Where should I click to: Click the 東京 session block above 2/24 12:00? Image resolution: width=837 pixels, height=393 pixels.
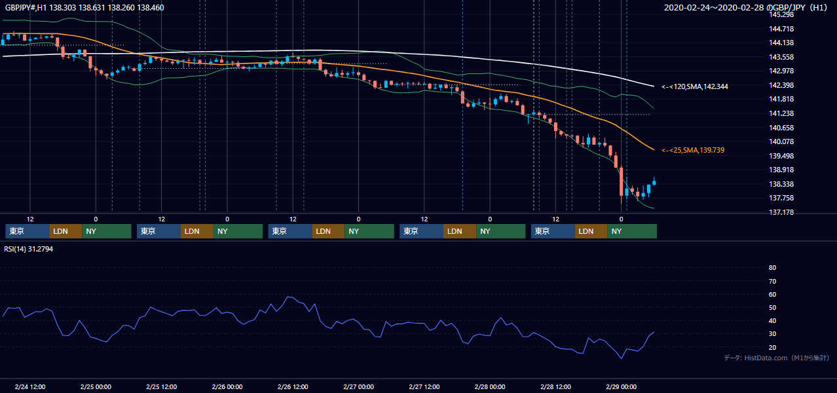click(27, 231)
